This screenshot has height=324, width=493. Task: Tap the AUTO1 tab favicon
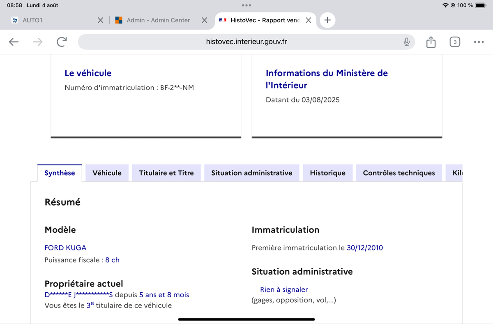click(15, 20)
